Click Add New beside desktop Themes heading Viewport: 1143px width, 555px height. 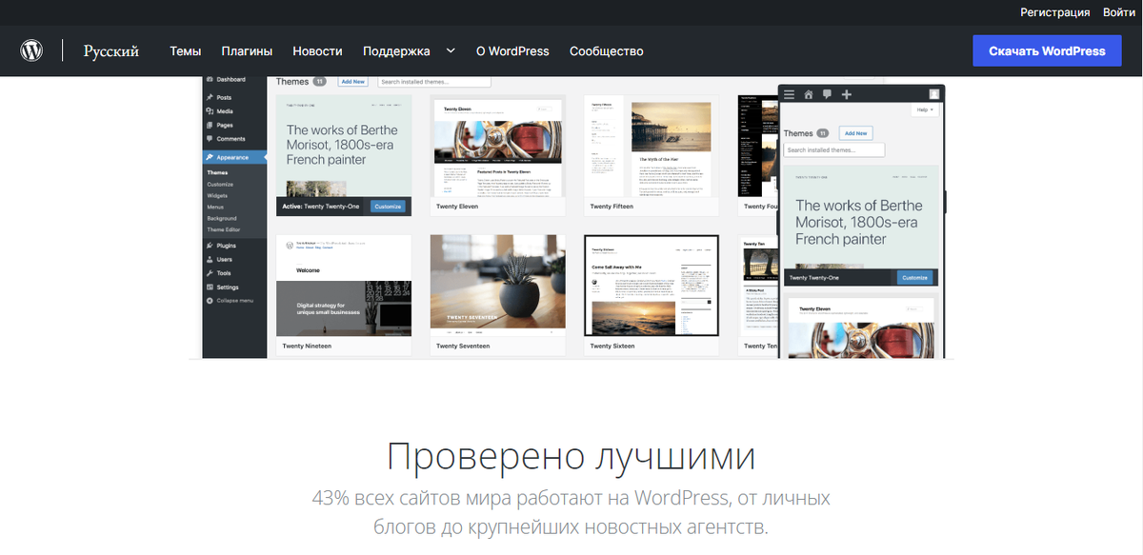tap(352, 82)
